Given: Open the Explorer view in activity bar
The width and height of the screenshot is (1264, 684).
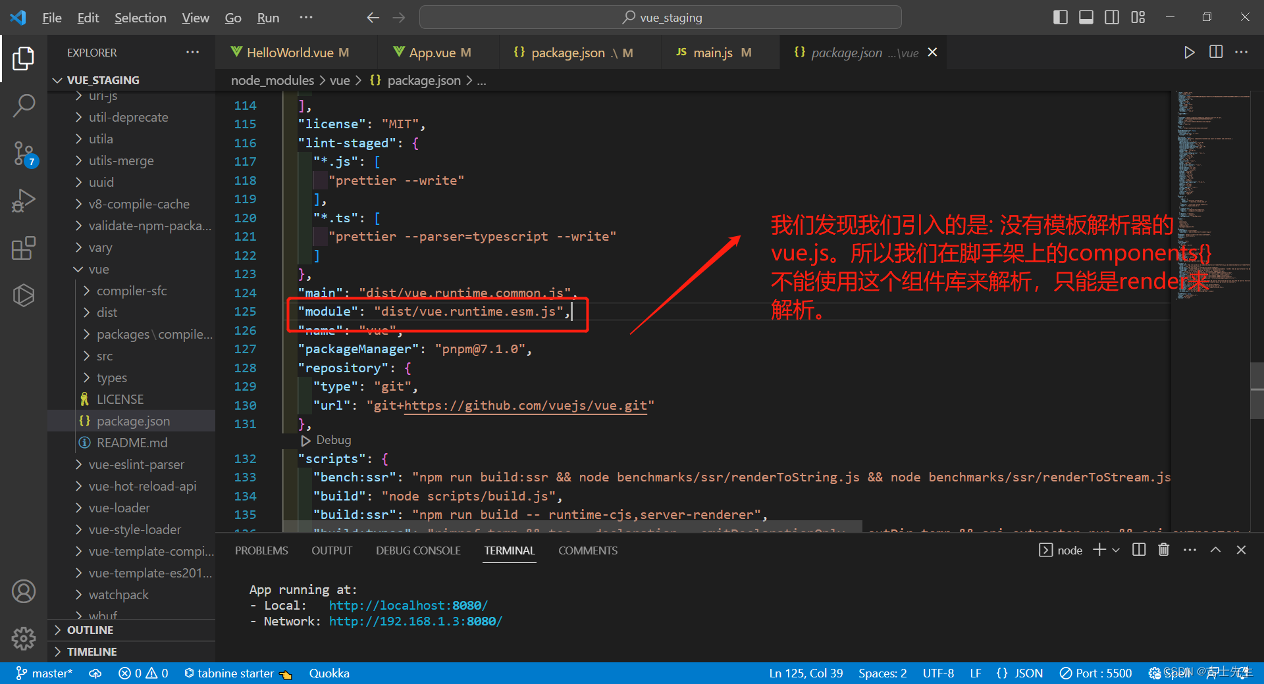Looking at the screenshot, I should click(x=24, y=59).
